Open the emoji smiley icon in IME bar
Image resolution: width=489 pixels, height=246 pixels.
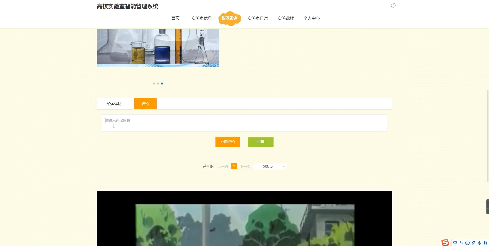467,243
